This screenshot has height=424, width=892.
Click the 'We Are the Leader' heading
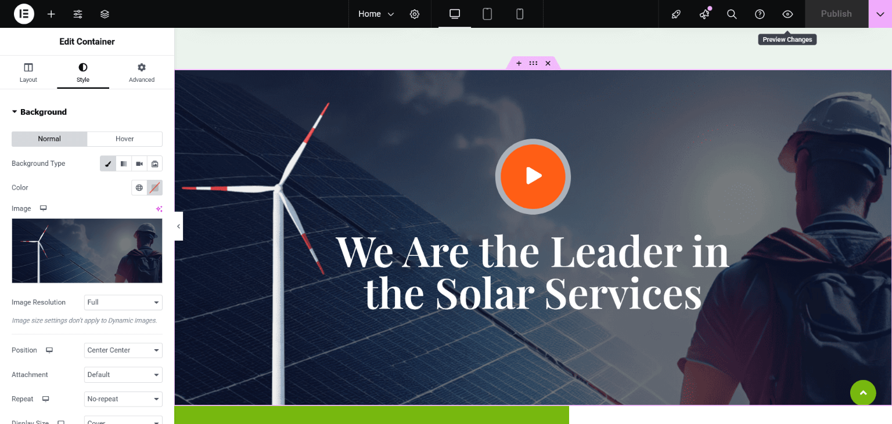532,272
